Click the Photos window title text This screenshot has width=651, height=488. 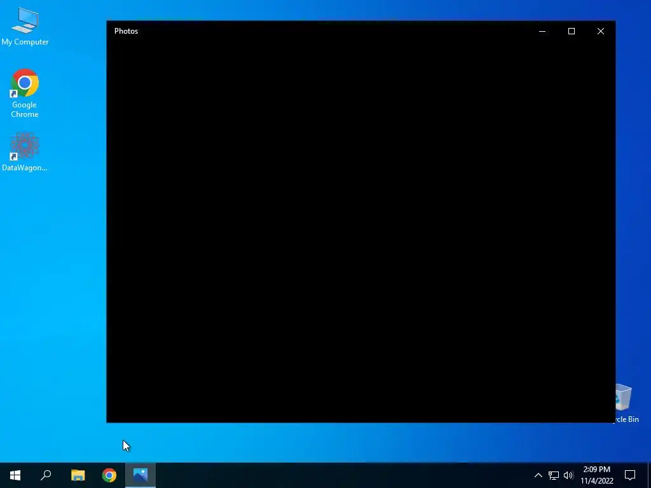click(x=127, y=31)
